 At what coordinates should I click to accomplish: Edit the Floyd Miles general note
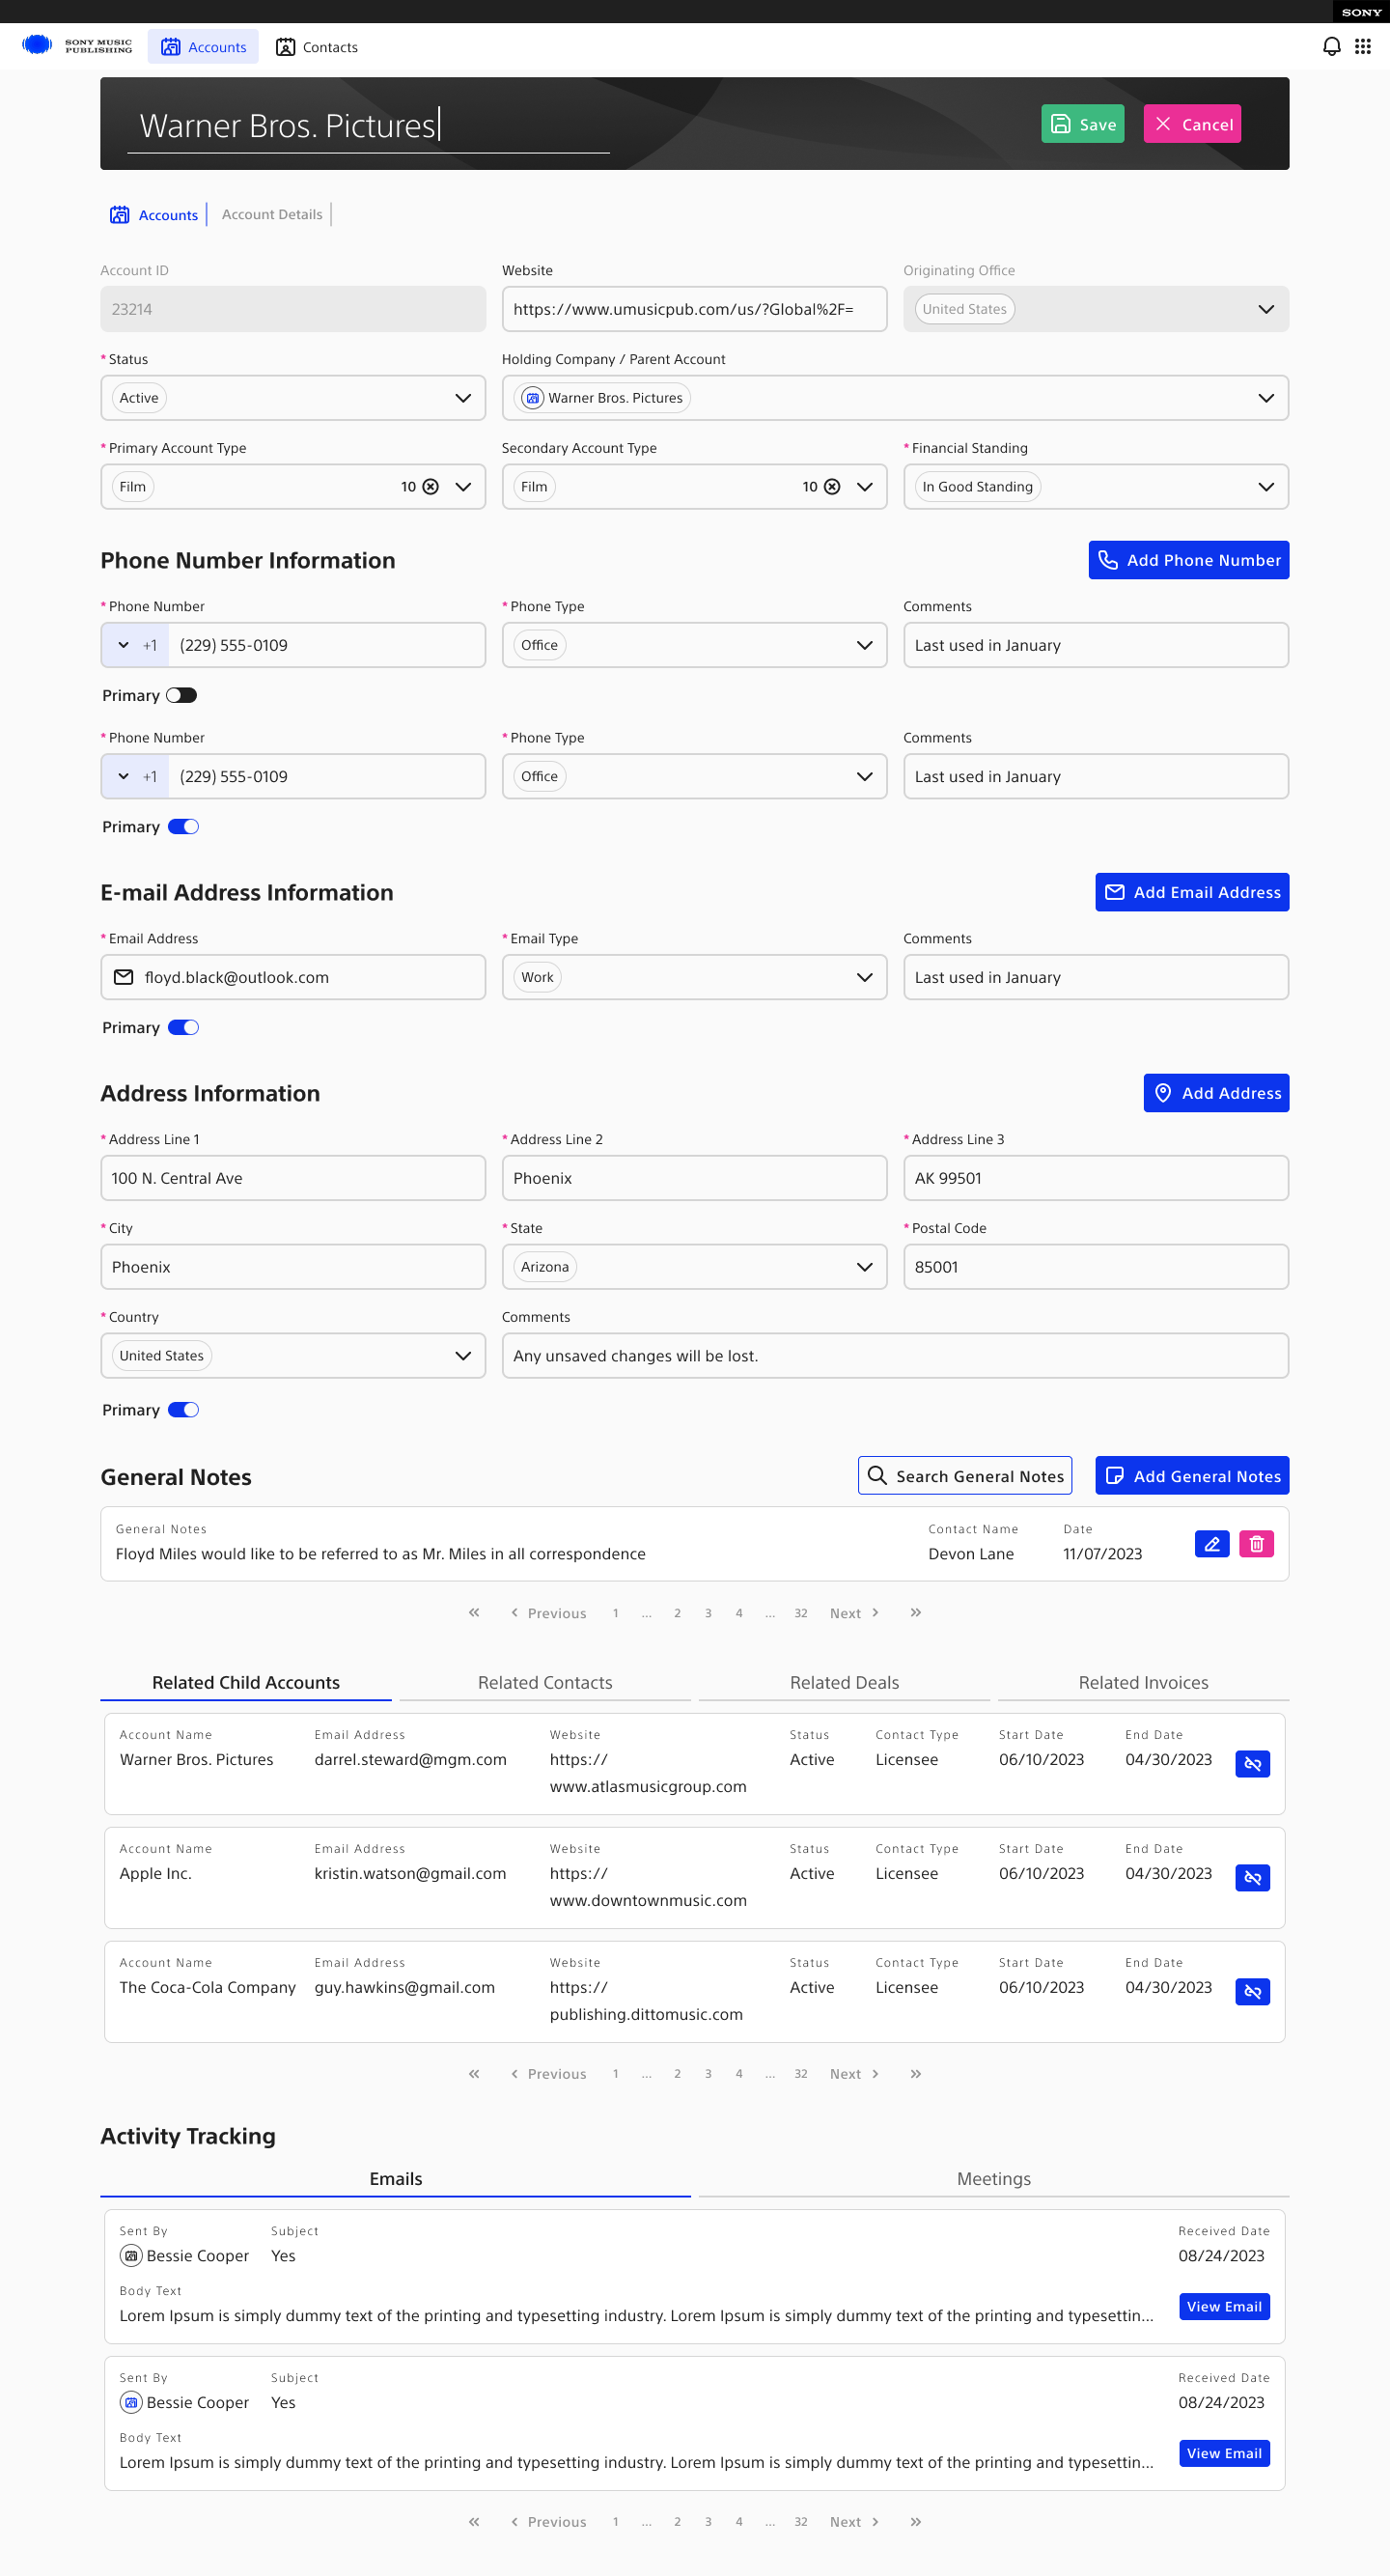click(1212, 1544)
